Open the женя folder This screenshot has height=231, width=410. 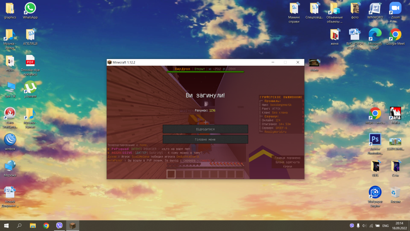(335, 37)
